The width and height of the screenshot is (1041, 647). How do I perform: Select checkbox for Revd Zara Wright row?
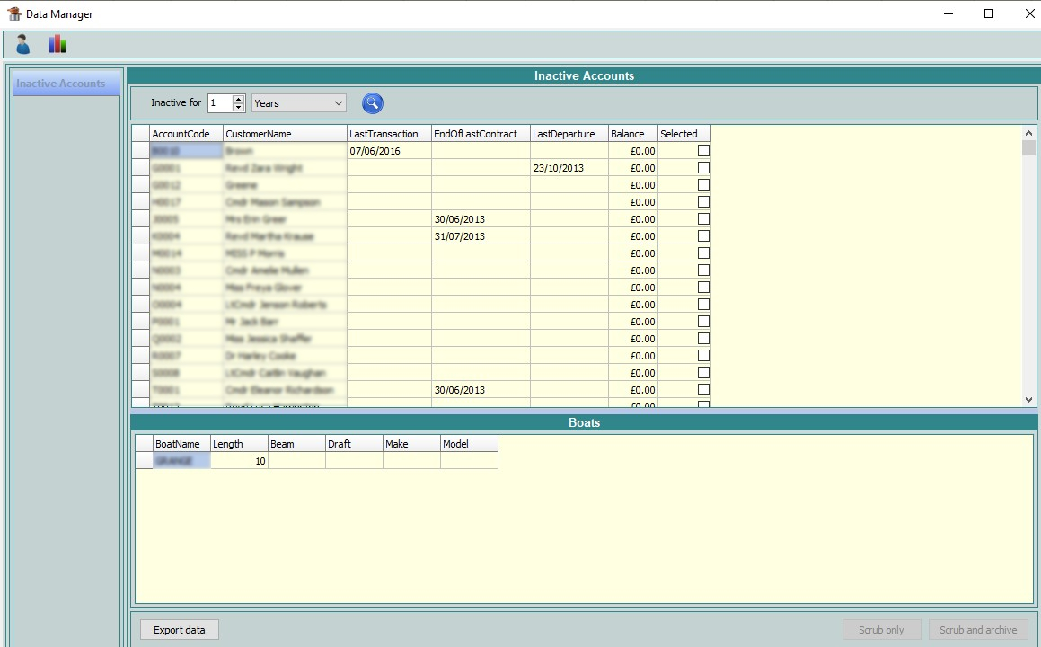click(703, 168)
